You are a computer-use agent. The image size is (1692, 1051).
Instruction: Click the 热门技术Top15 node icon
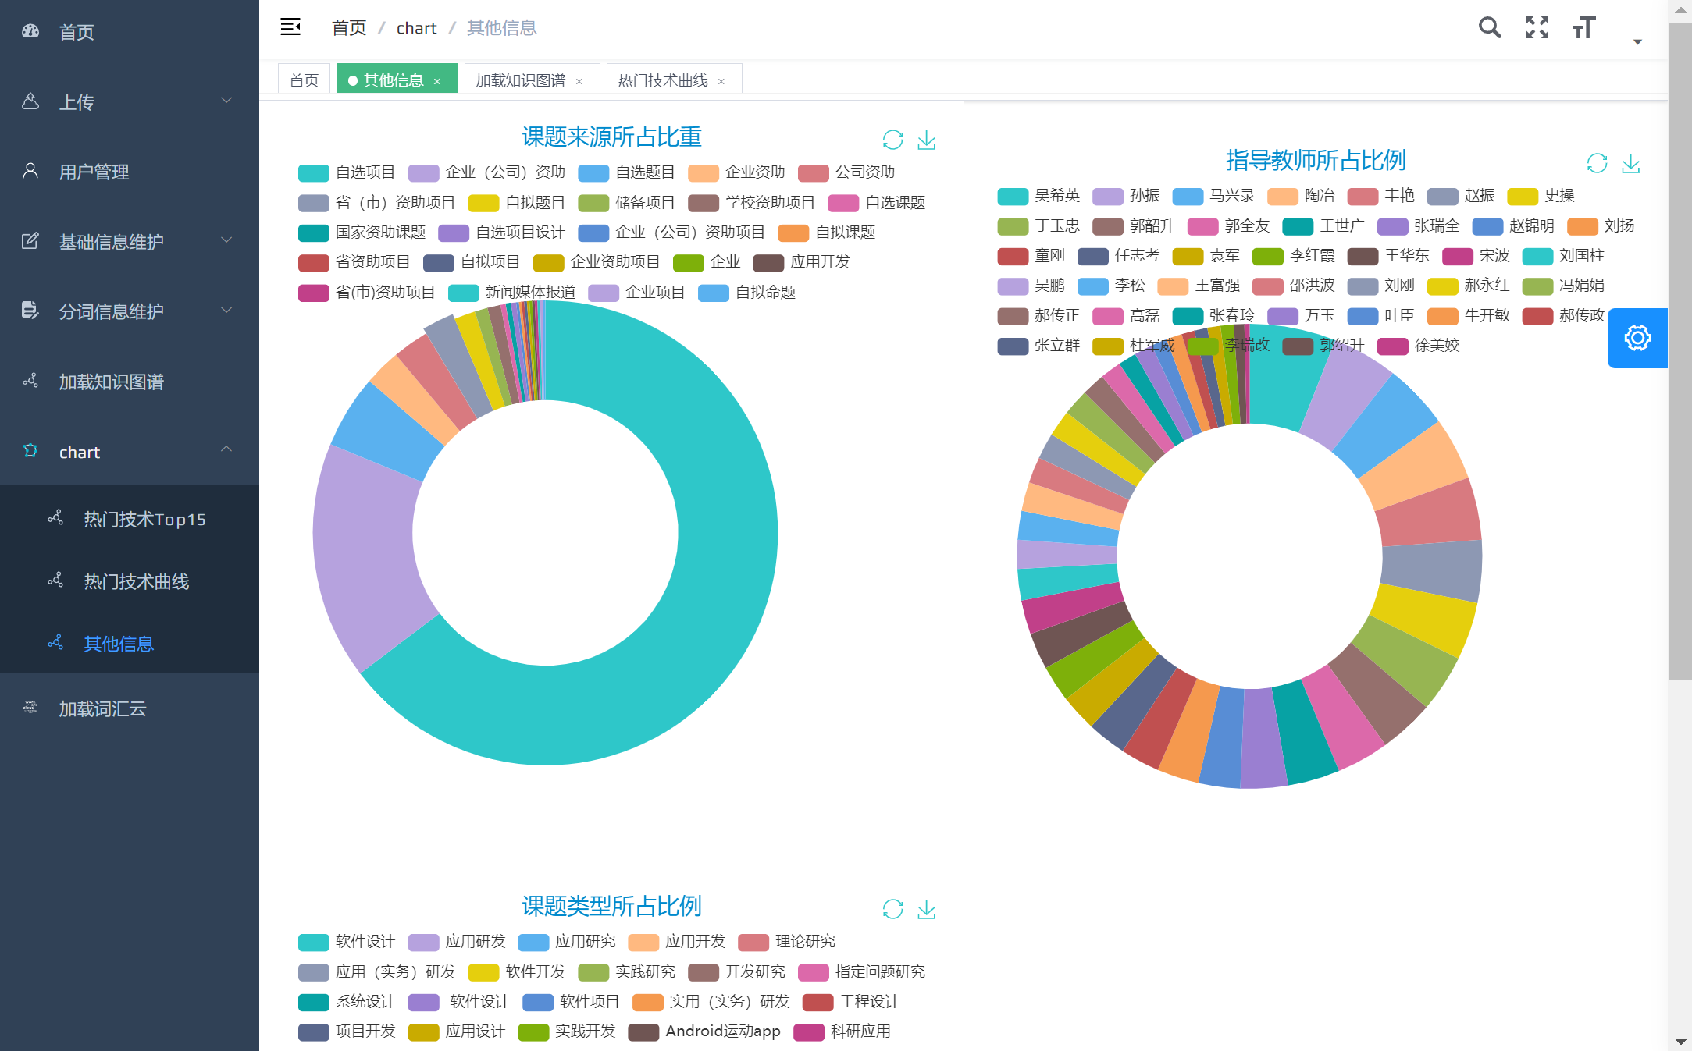click(x=55, y=518)
